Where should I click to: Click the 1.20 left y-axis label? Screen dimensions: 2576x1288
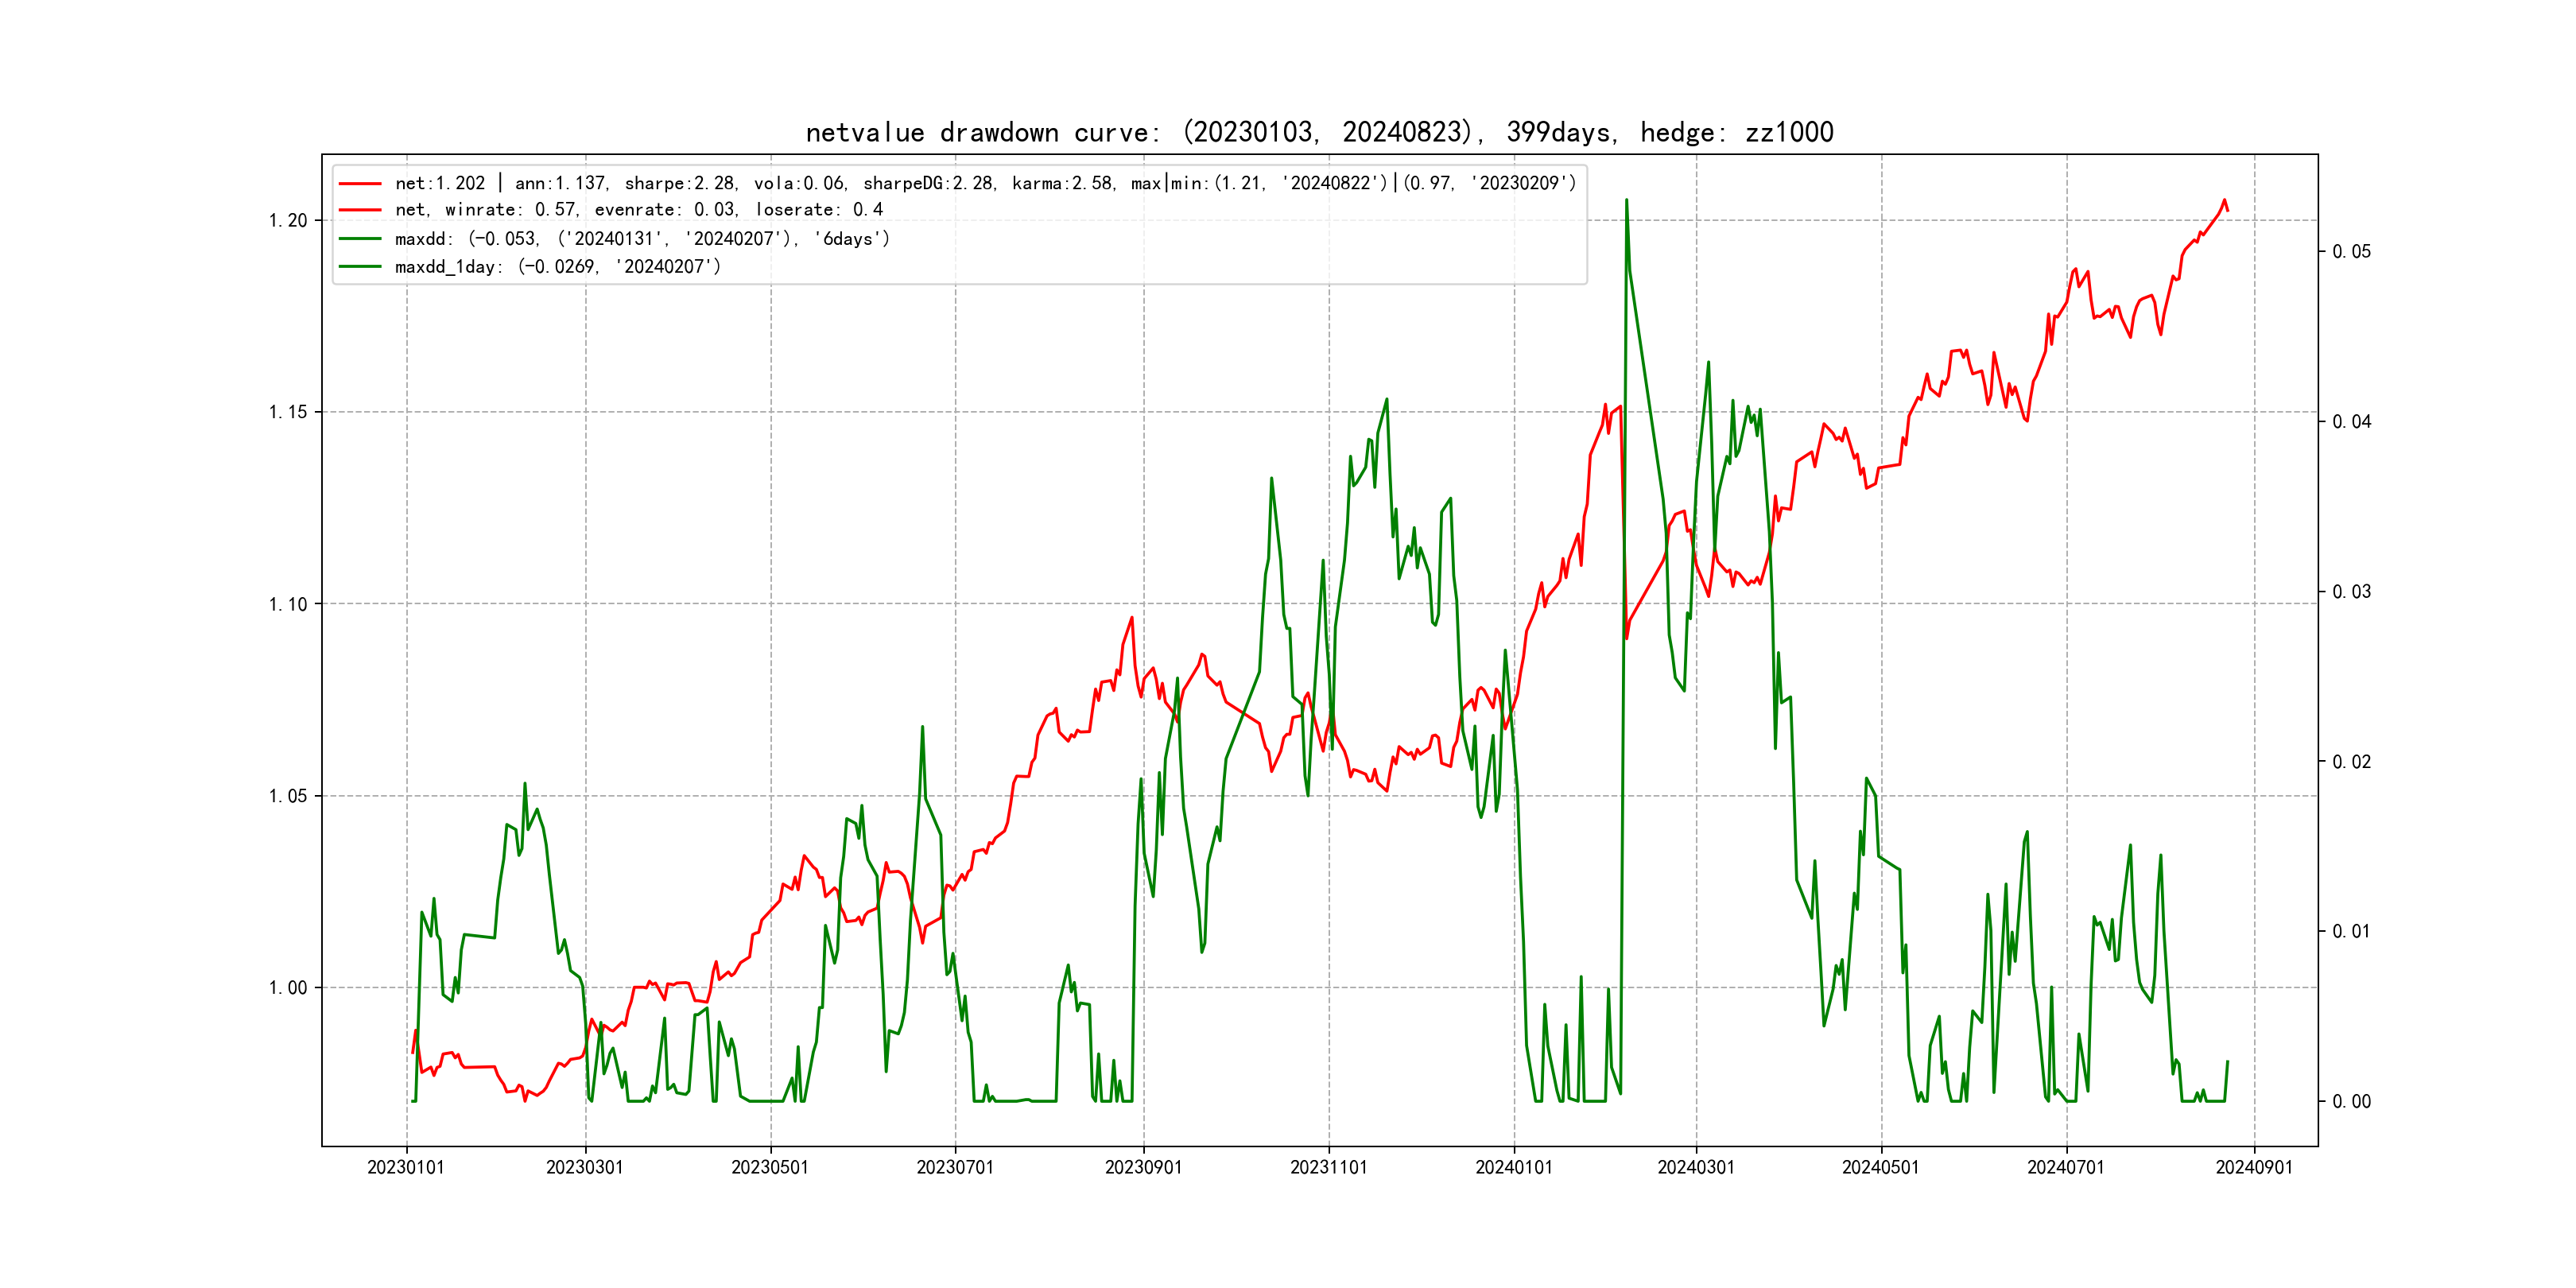tap(288, 221)
